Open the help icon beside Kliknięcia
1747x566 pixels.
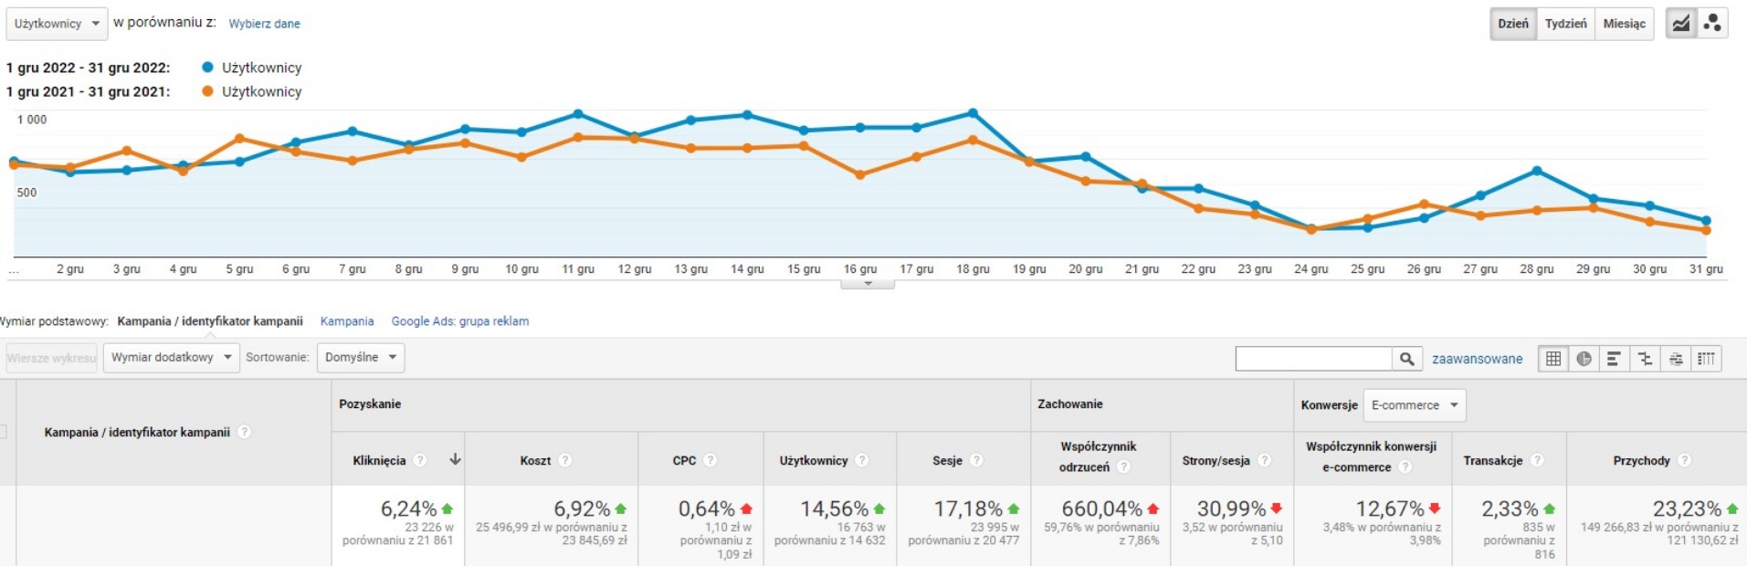(x=420, y=460)
